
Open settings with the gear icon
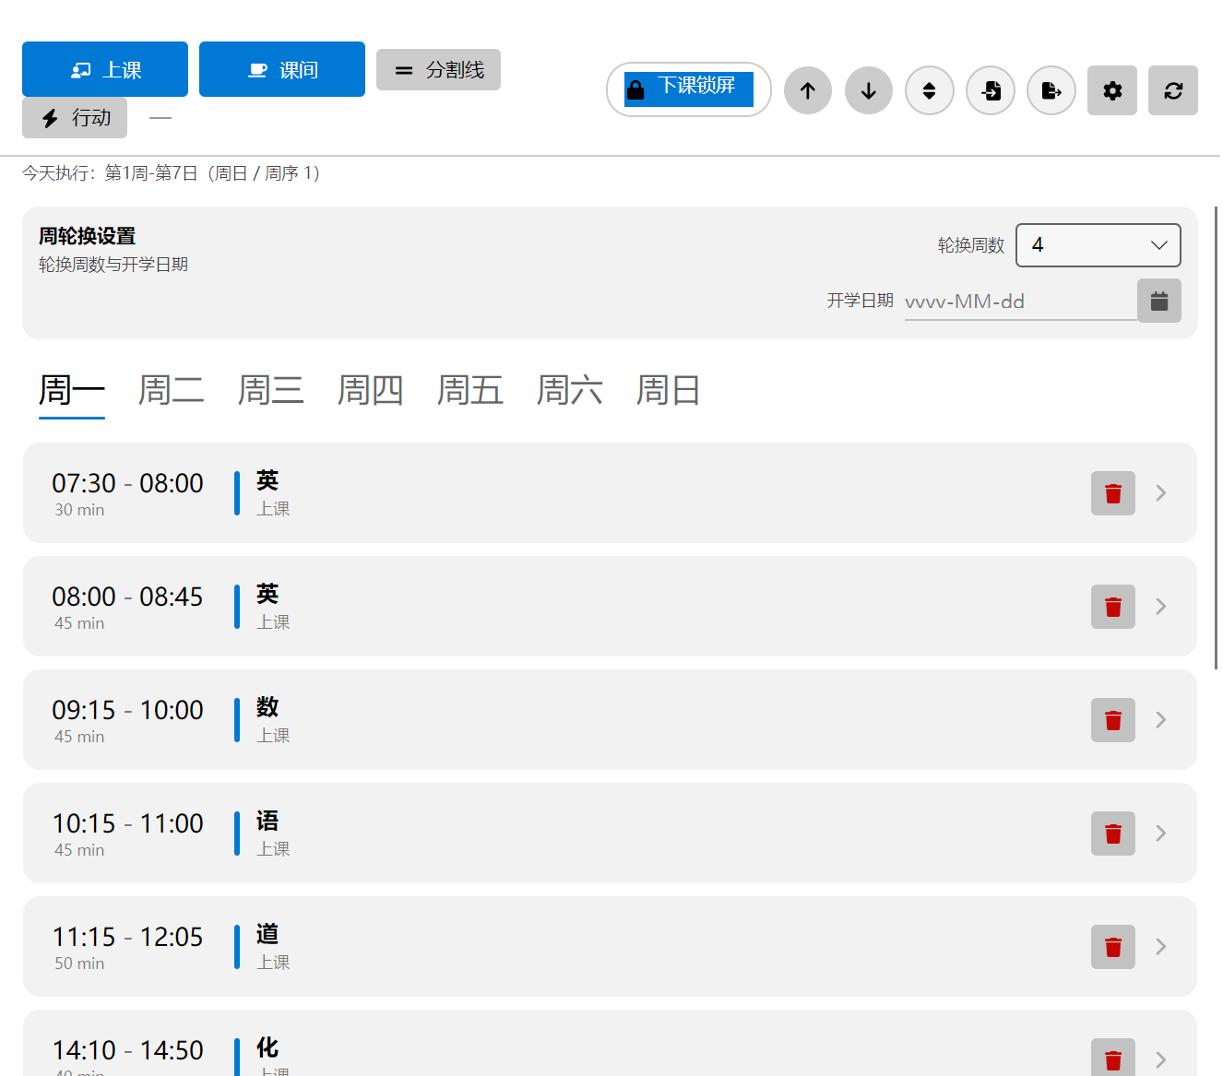pyautogui.click(x=1112, y=90)
